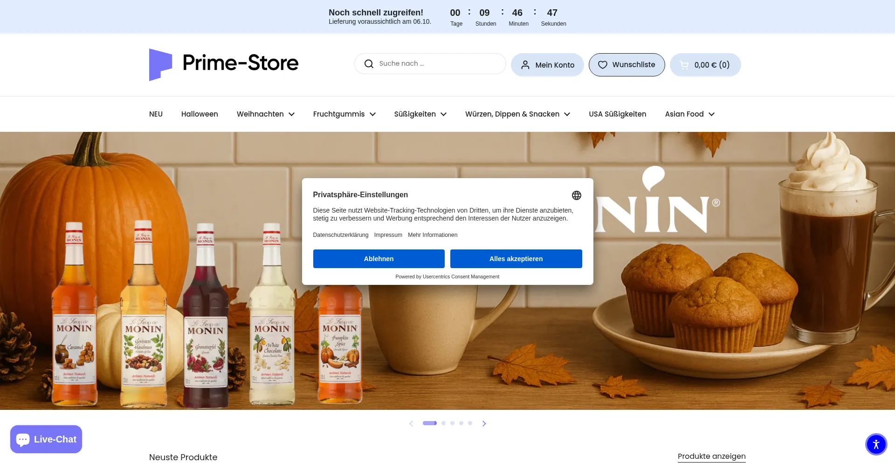Open the USA Süßigkeiten category
895x463 pixels.
coord(618,114)
